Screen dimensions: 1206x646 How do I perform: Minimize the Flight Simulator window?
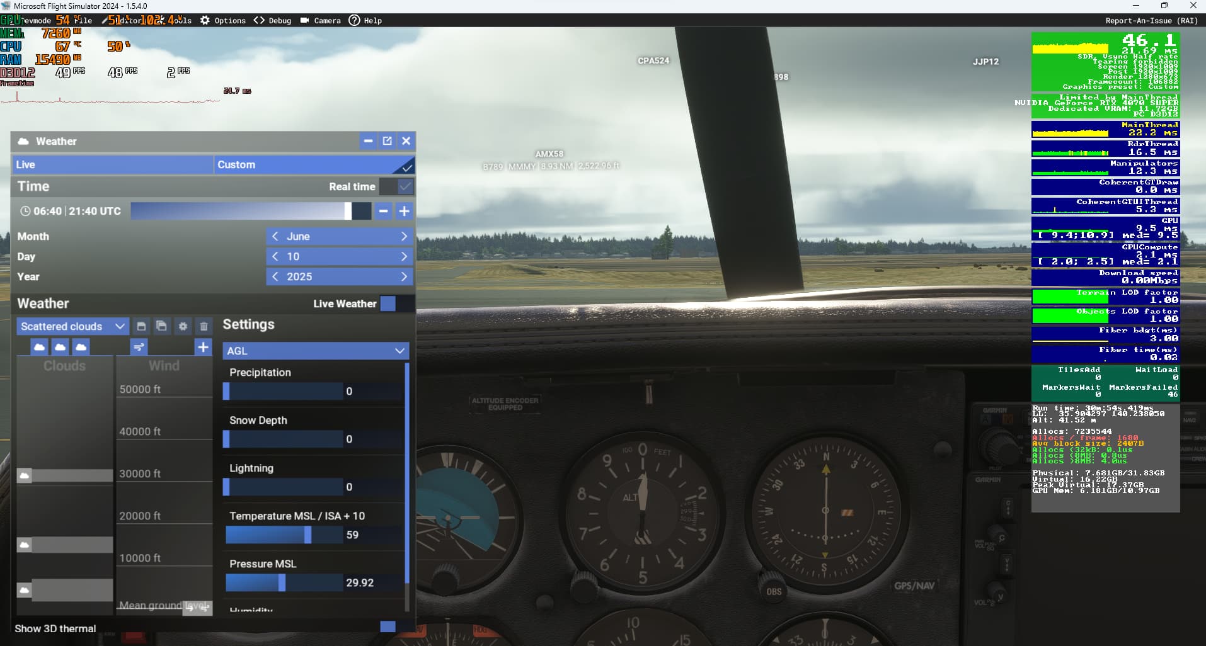pos(1135,6)
